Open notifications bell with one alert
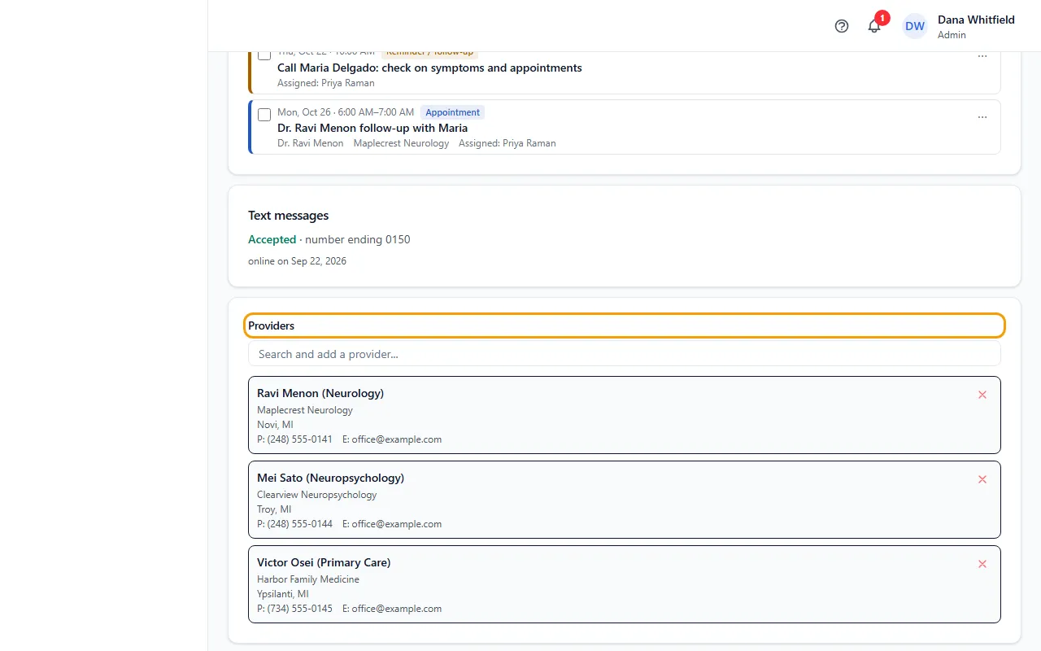The width and height of the screenshot is (1041, 651). pos(874,26)
